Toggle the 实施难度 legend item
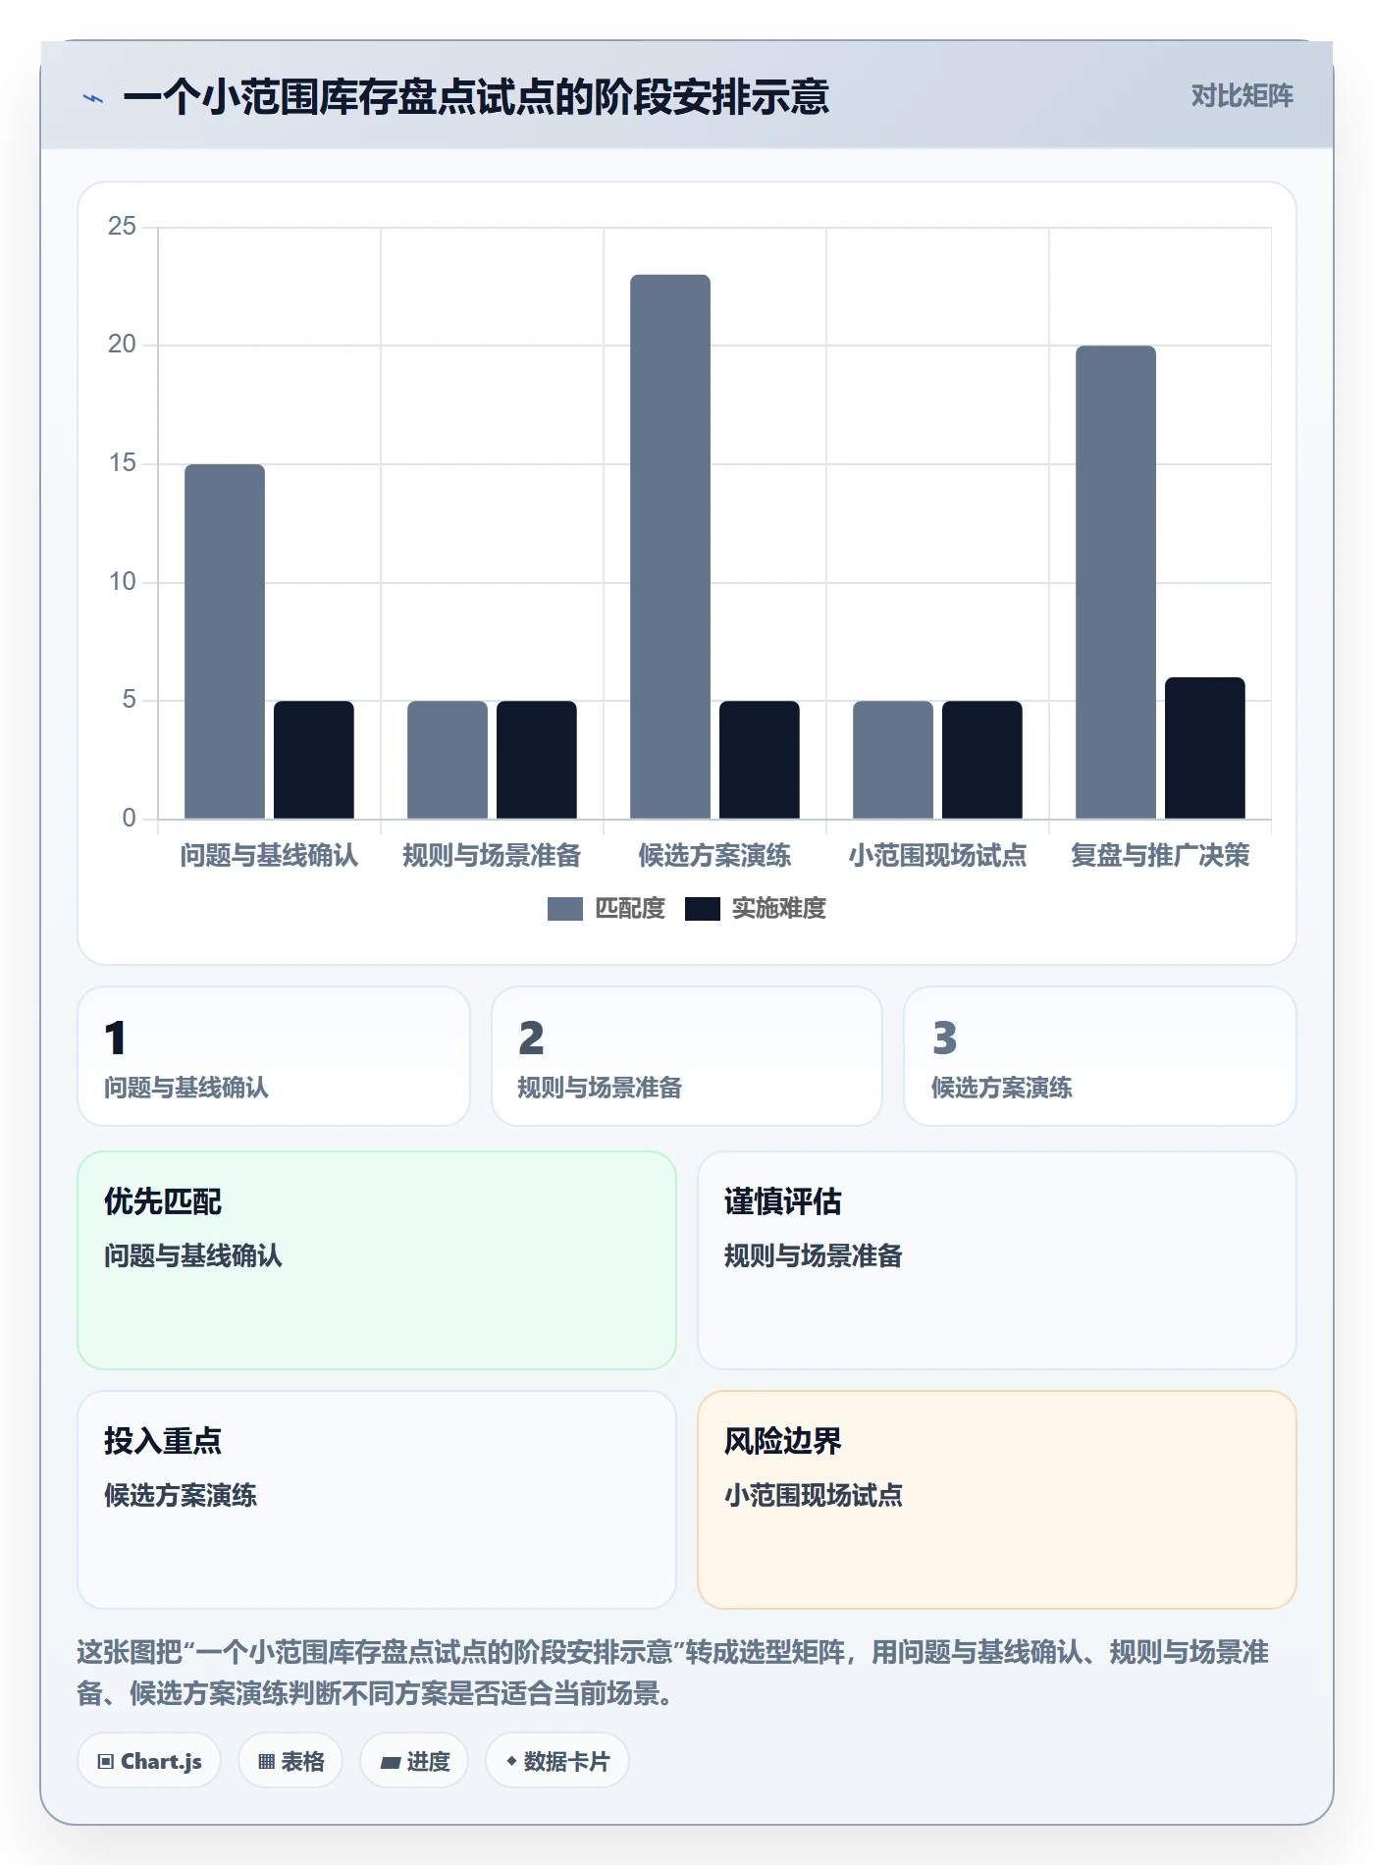Image resolution: width=1374 pixels, height=1865 pixels. tap(756, 909)
